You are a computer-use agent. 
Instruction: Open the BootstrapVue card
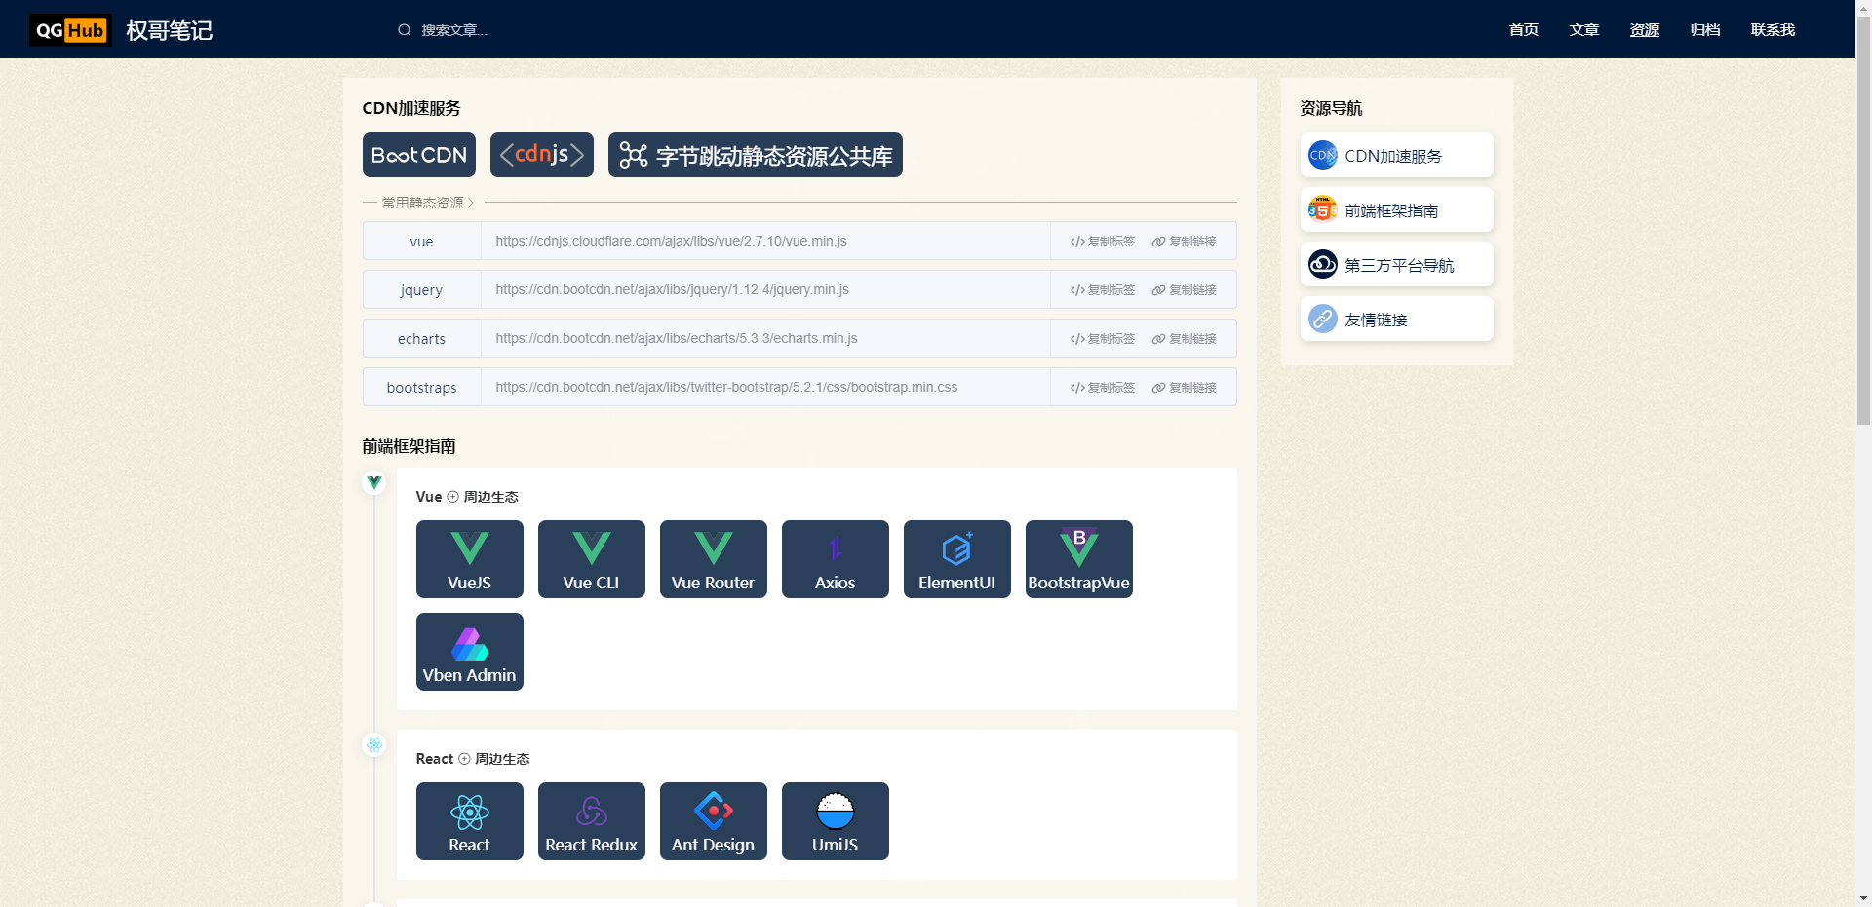(1078, 558)
